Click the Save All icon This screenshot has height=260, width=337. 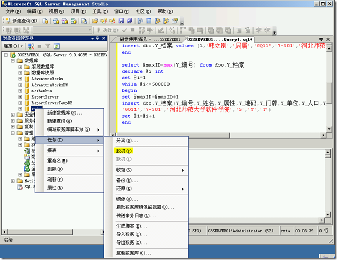pyautogui.click(x=130, y=21)
